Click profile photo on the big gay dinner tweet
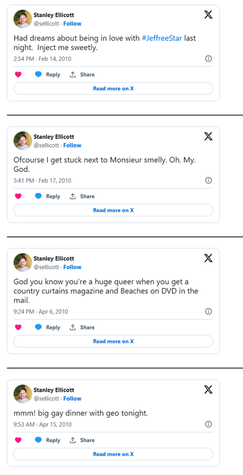The height and width of the screenshot is (475, 243). (23, 394)
